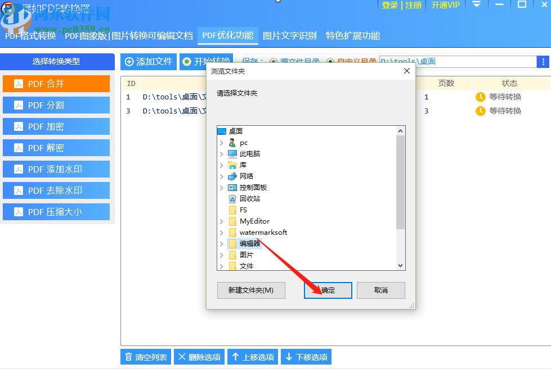
Task: Select the 源文件目录 radio option
Action: coord(274,61)
